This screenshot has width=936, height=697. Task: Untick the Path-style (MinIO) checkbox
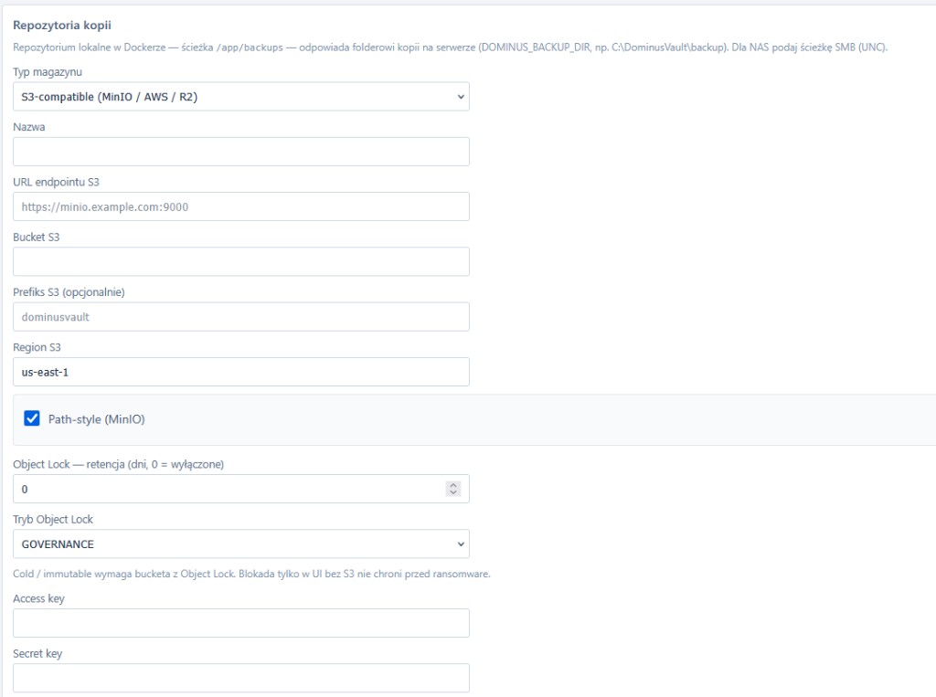pos(32,418)
